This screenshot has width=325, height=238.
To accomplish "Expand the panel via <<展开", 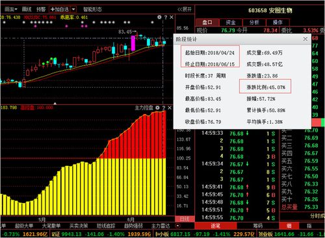I will click(x=185, y=9).
